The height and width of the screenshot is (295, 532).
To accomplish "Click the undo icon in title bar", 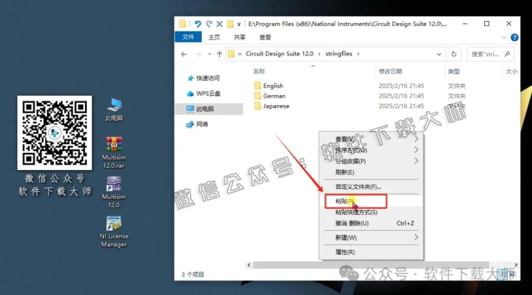I will (x=198, y=24).
